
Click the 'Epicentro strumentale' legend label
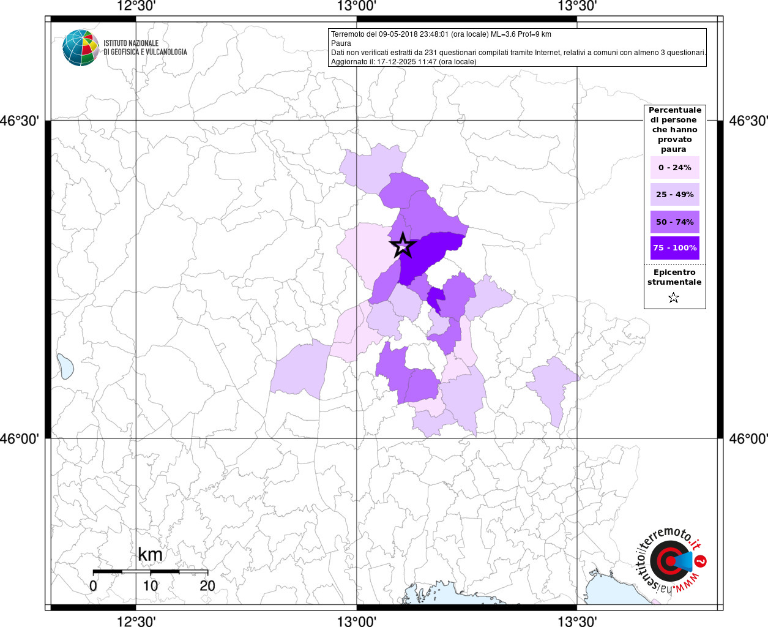tap(674, 277)
